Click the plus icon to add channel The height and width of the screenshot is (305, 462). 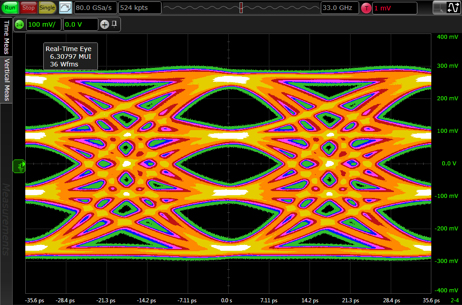pos(105,24)
